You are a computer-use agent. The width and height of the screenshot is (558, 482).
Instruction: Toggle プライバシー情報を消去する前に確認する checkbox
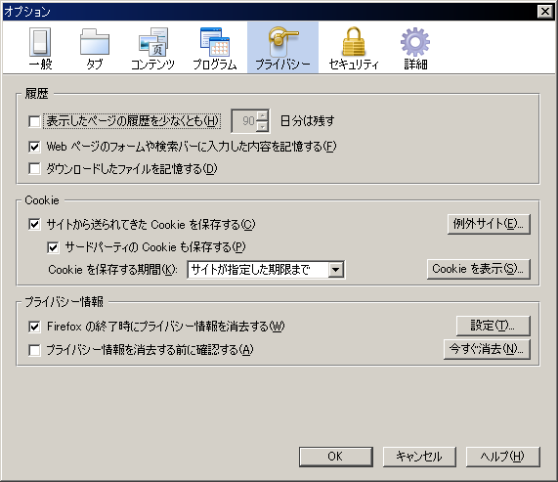coord(34,350)
